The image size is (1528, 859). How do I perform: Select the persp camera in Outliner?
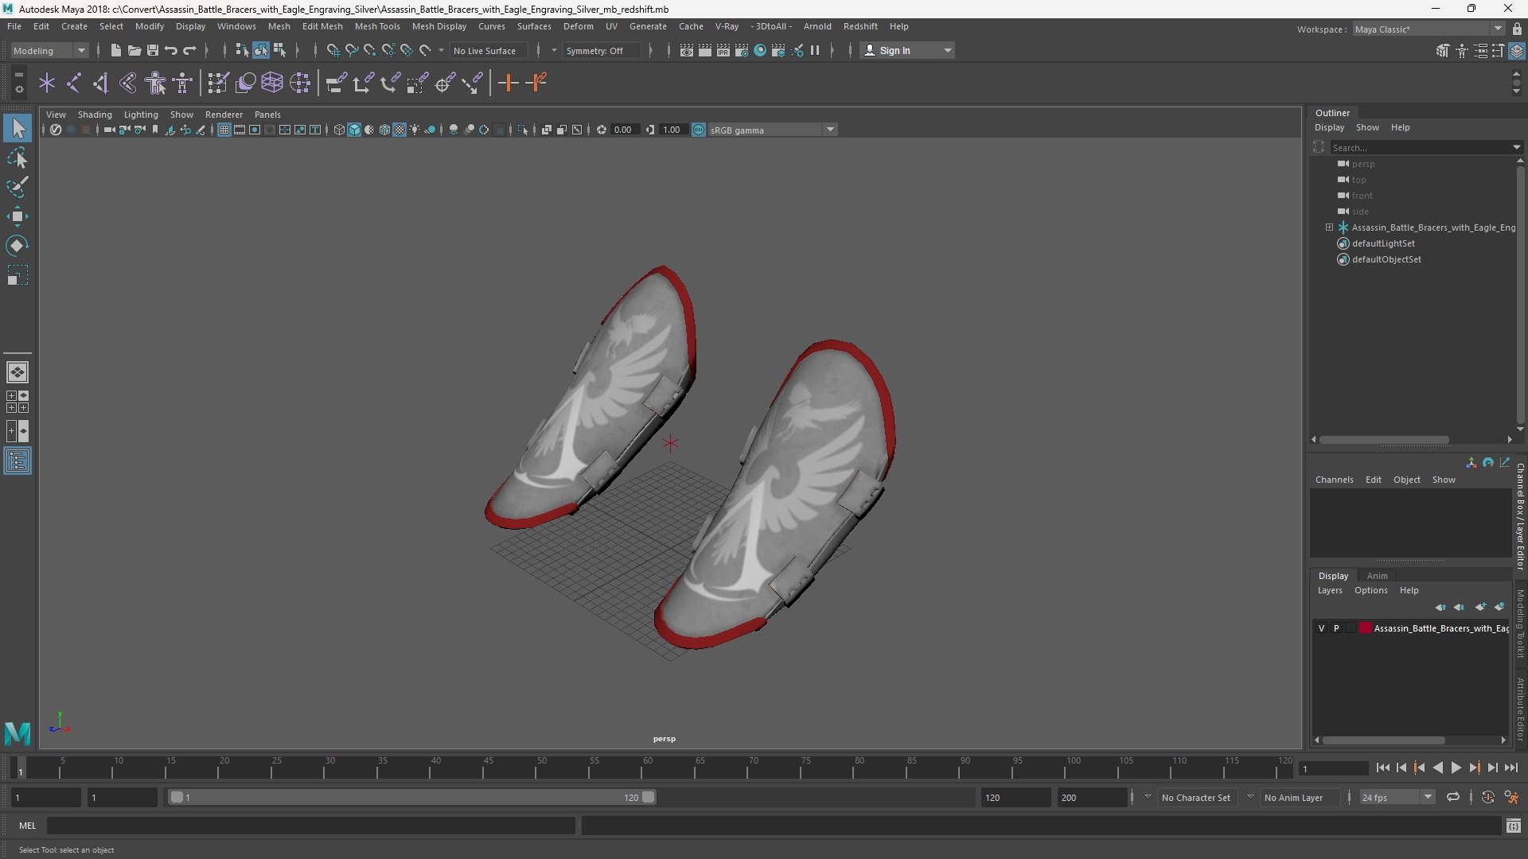[1362, 164]
